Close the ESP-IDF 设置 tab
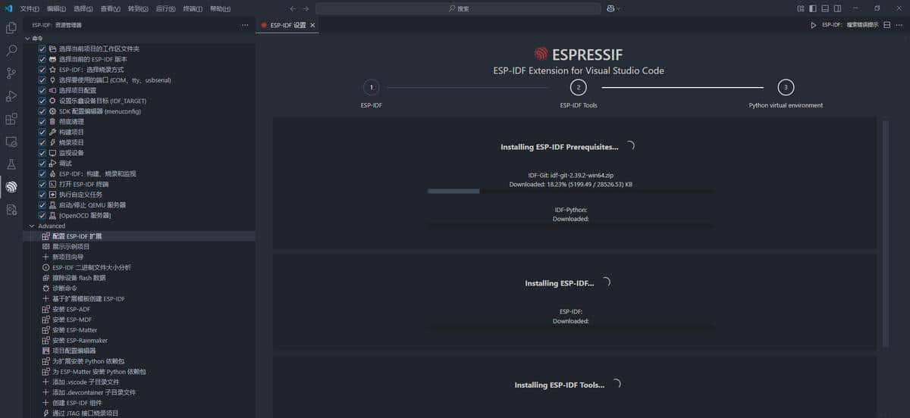Screen dimensions: 910x418 (312, 25)
